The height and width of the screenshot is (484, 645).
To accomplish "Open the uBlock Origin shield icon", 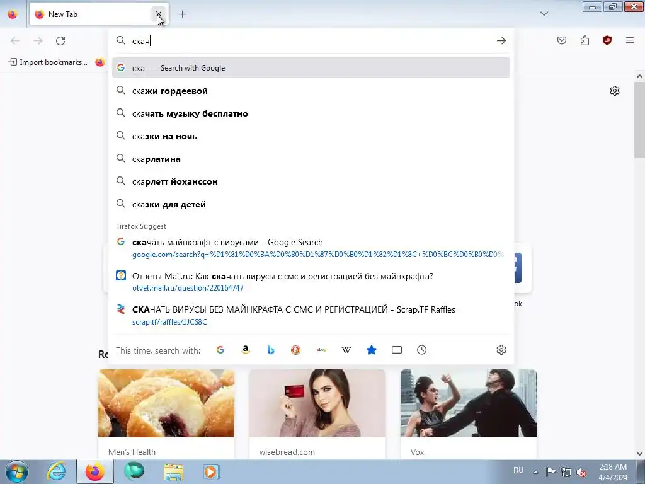I will pos(607,40).
